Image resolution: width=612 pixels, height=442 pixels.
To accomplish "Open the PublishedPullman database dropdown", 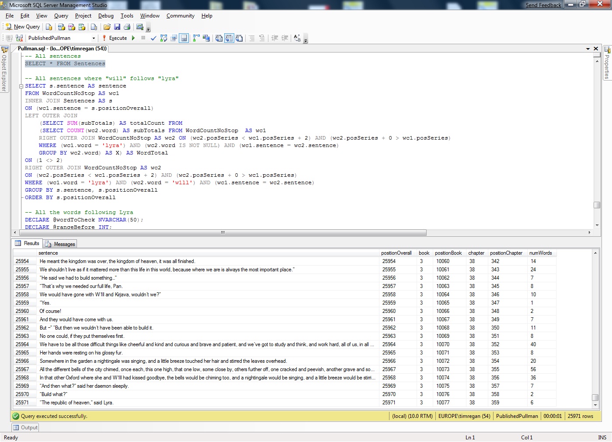I will [94, 38].
